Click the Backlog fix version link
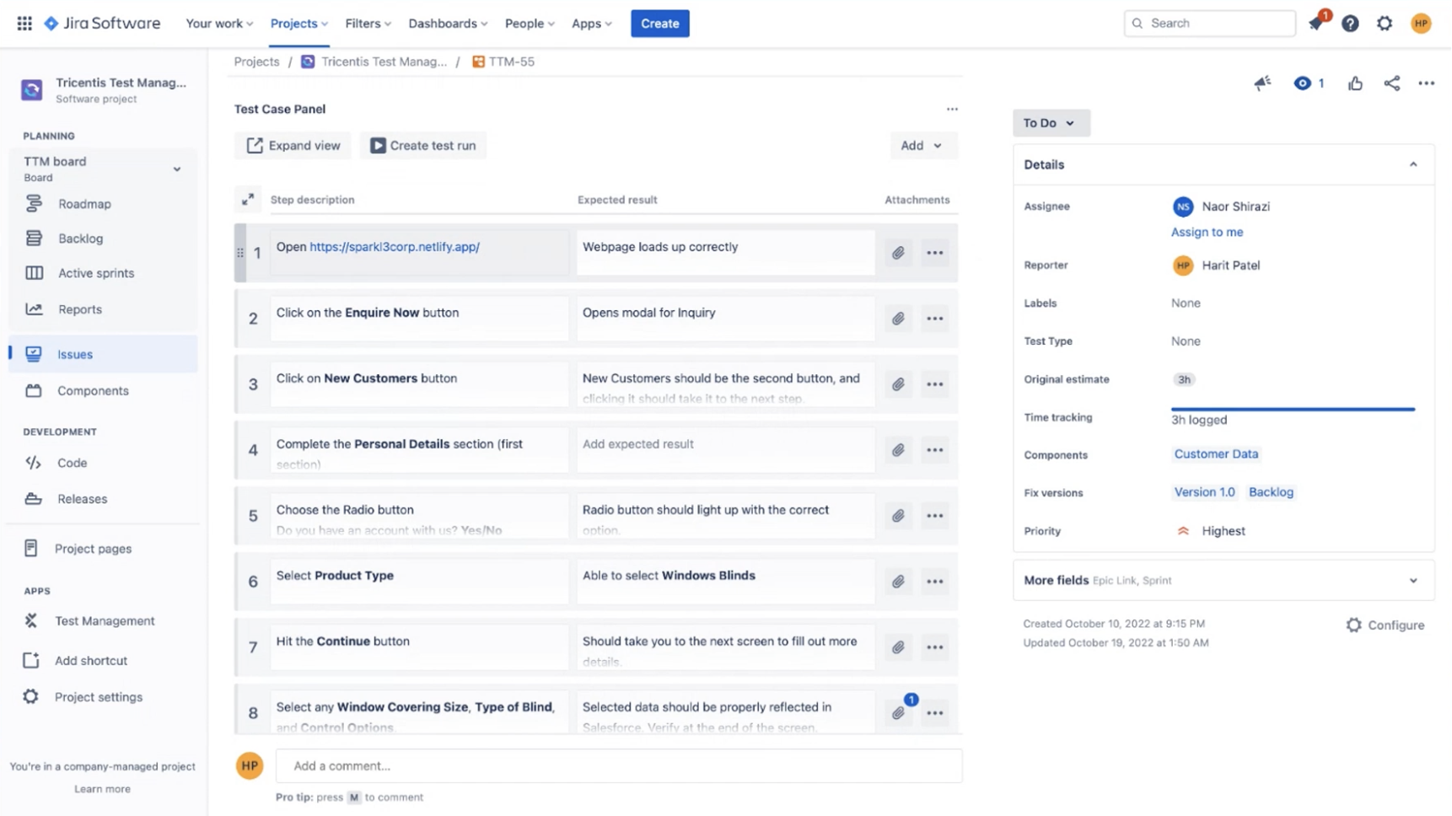Viewport: 1452px width, 816px height. coord(1271,492)
